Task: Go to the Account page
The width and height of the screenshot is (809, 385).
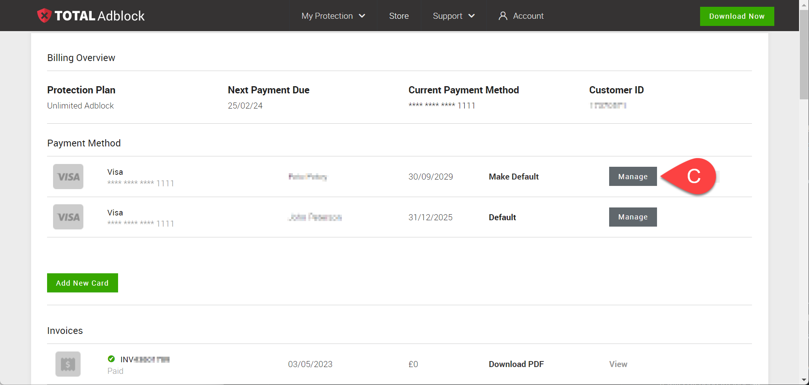Action: click(521, 16)
